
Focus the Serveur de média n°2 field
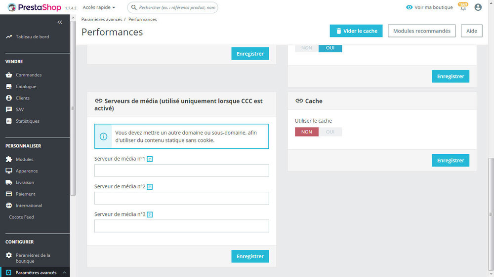coord(181,198)
